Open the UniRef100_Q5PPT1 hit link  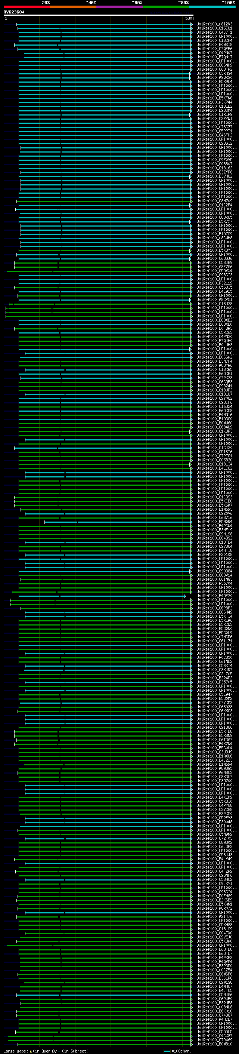point(214,131)
